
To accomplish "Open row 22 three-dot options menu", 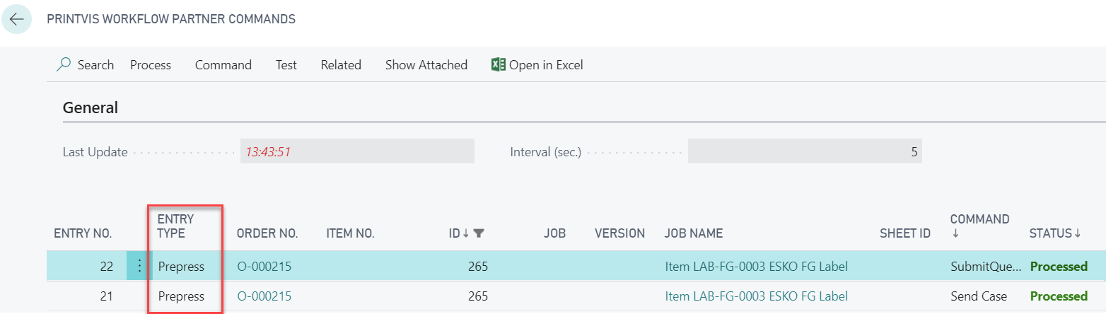I will pos(139,267).
